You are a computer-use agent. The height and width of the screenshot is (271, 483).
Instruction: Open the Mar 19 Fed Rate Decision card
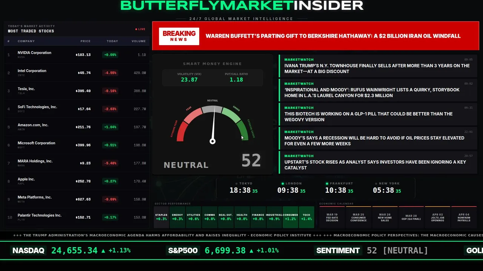[x=332, y=217]
